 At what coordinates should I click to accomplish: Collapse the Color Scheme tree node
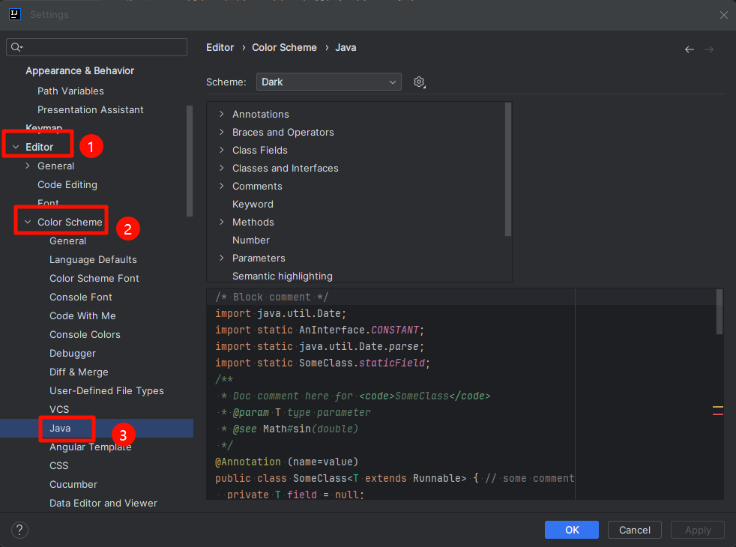(28, 222)
